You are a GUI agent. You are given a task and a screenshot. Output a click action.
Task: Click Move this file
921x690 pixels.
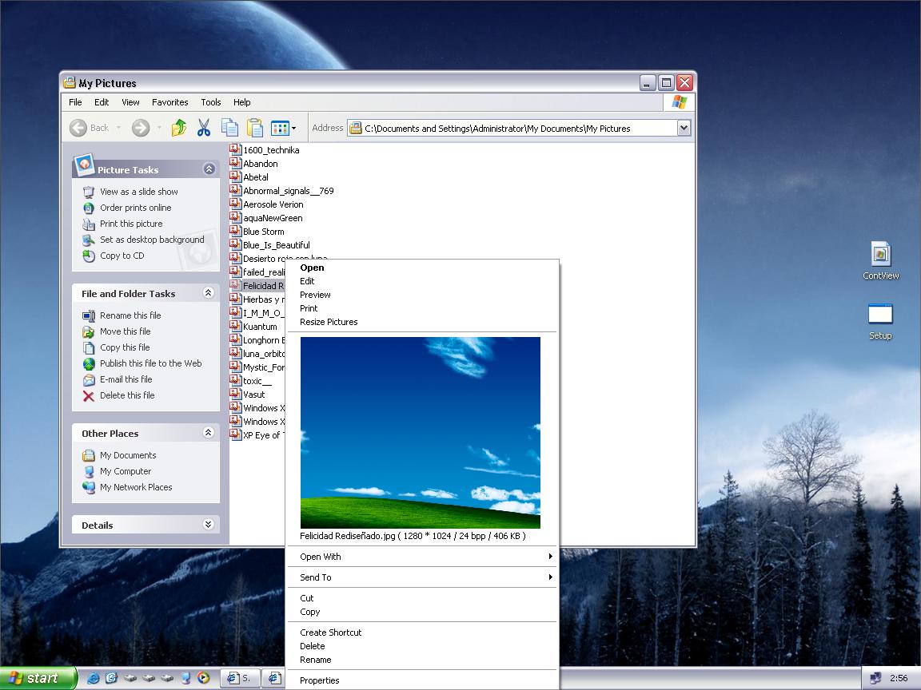(125, 331)
